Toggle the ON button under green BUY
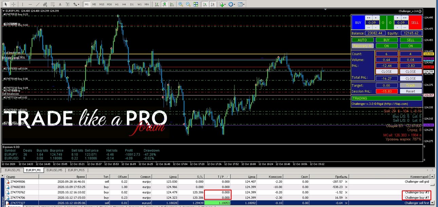Image resolution: width=438 pixels, height=207 pixels. click(x=386, y=46)
